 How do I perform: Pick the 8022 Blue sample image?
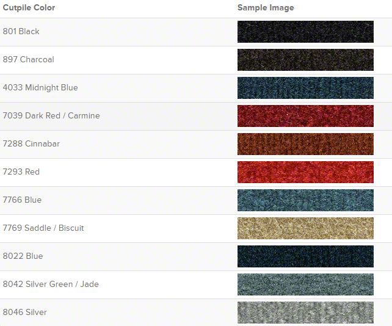coord(305,256)
